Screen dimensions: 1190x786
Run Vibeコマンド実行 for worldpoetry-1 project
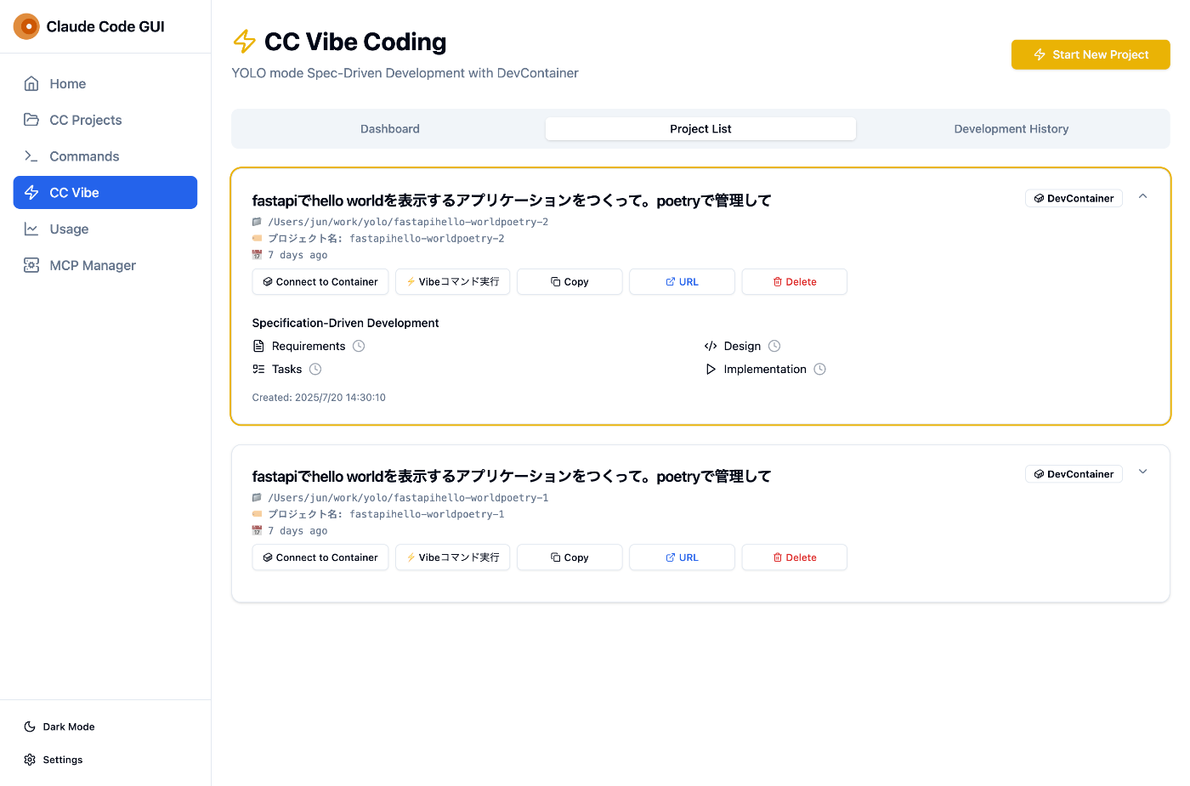452,557
